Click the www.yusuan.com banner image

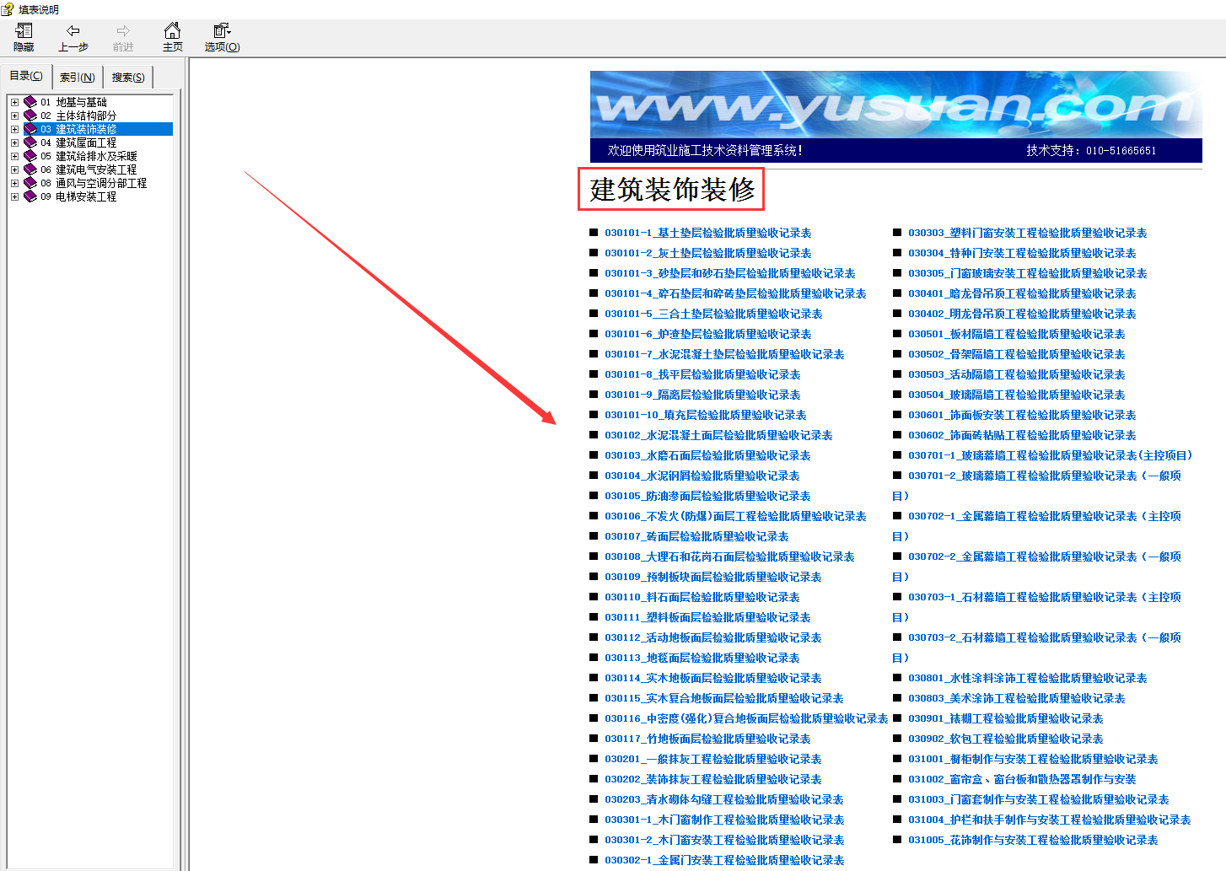click(x=895, y=105)
